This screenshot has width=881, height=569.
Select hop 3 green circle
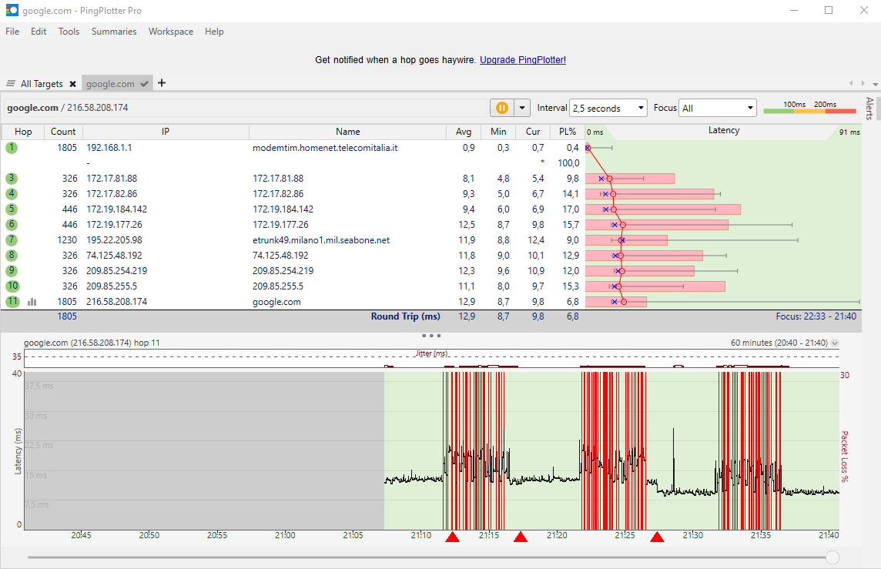[x=12, y=179]
